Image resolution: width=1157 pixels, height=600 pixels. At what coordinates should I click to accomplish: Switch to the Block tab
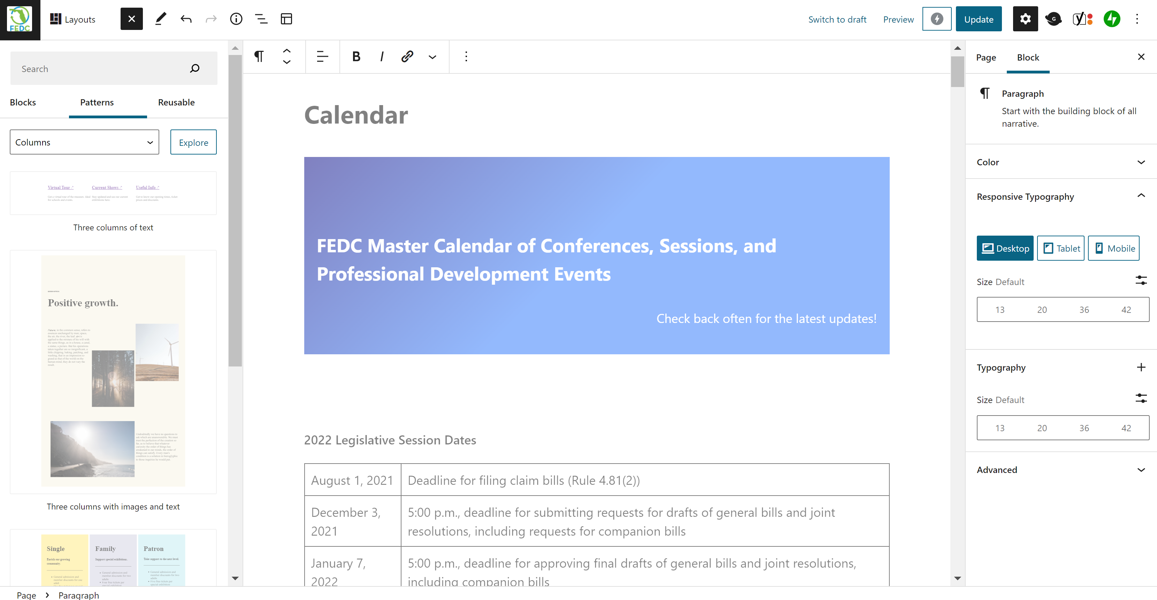click(x=1028, y=57)
